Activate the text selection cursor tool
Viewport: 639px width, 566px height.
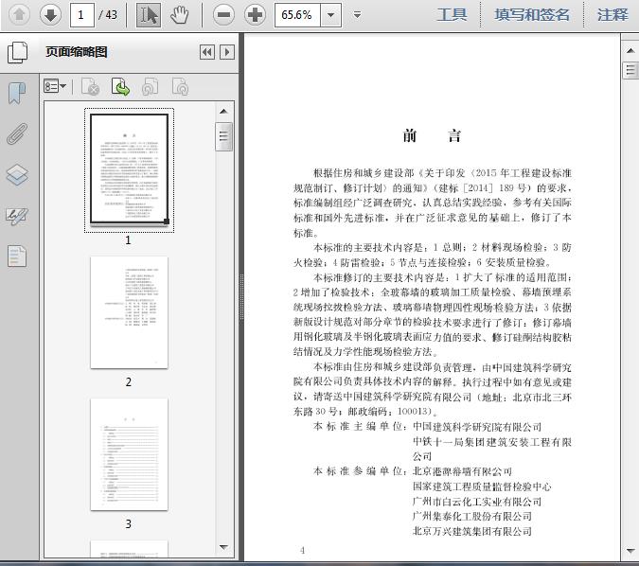(149, 14)
